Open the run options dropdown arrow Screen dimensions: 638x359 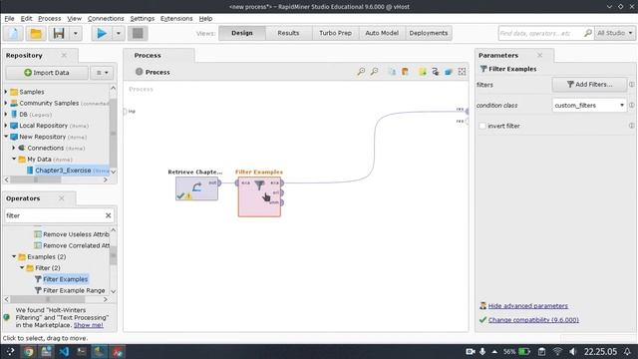pyautogui.click(x=119, y=33)
